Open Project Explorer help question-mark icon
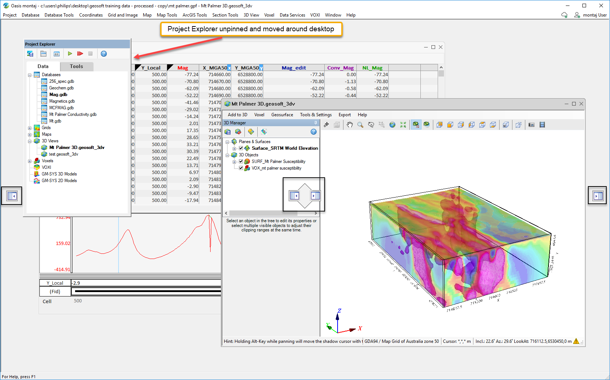Screen dimensions: 610x380 click(104, 54)
